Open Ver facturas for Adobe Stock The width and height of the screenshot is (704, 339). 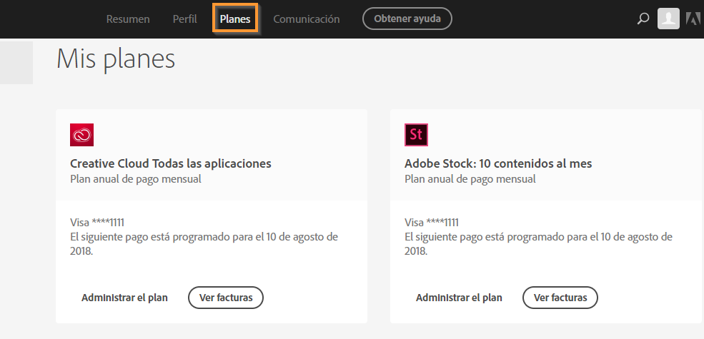[560, 298]
